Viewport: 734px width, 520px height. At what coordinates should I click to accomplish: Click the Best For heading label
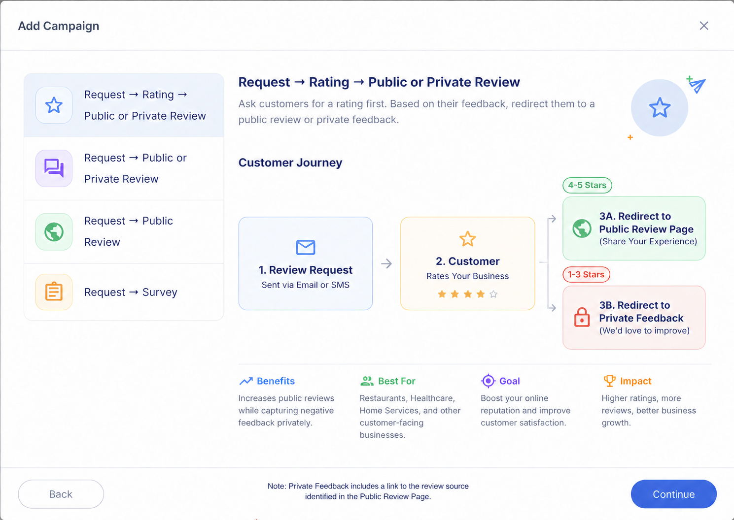396,381
